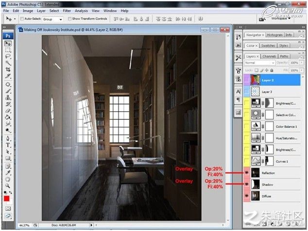The height and width of the screenshot is (231, 308).
Task: Open the Fill slider arrow
Action: click(302, 70)
